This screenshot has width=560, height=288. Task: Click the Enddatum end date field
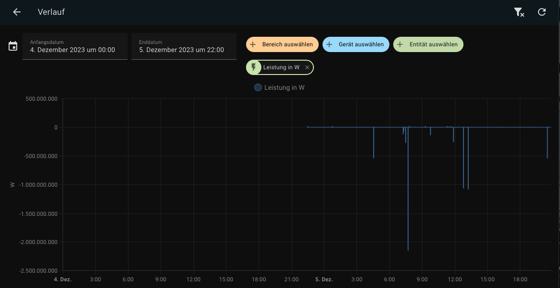coord(184,46)
